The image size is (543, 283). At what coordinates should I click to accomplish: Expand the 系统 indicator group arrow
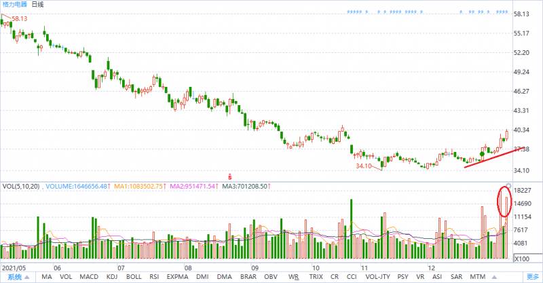click(x=27, y=277)
